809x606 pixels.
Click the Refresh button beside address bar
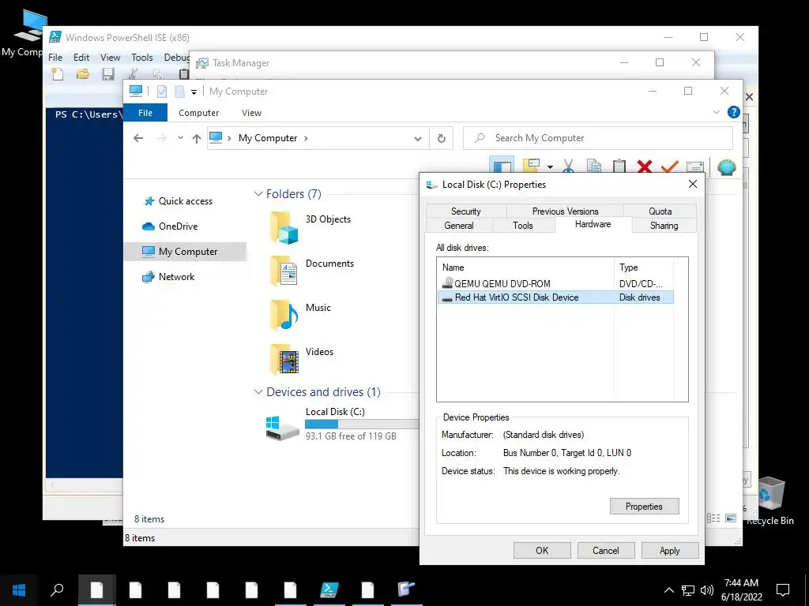click(x=441, y=138)
